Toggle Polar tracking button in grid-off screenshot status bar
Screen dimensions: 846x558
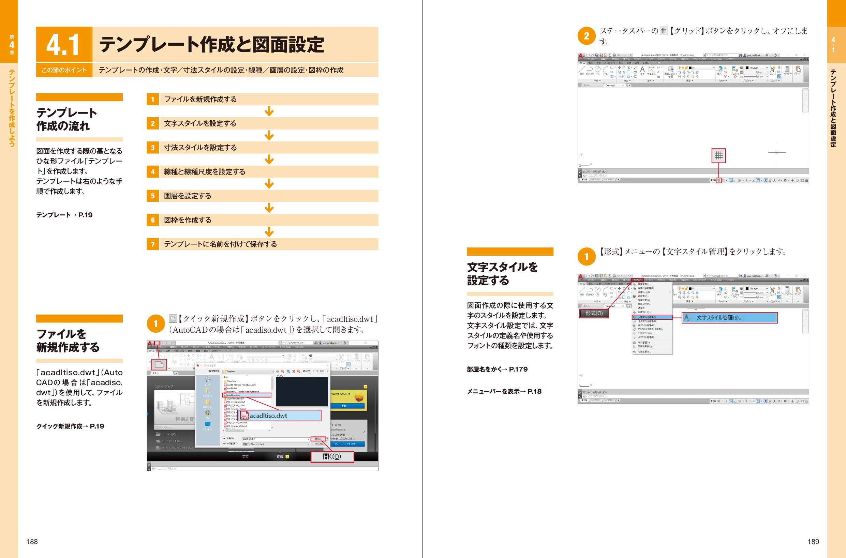pos(740,180)
